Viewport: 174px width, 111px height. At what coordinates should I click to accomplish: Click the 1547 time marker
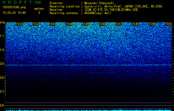click(x=119, y=24)
